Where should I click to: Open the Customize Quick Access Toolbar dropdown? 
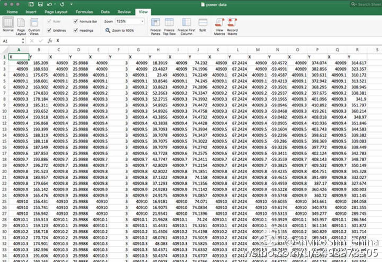coord(71,4)
